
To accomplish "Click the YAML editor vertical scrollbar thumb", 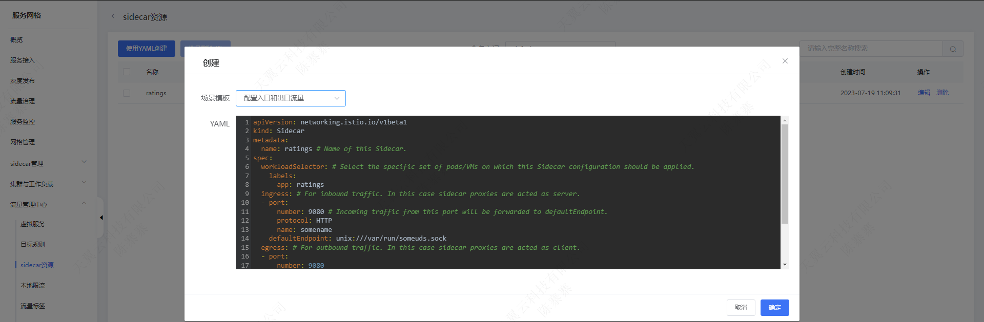I will click(x=785, y=174).
